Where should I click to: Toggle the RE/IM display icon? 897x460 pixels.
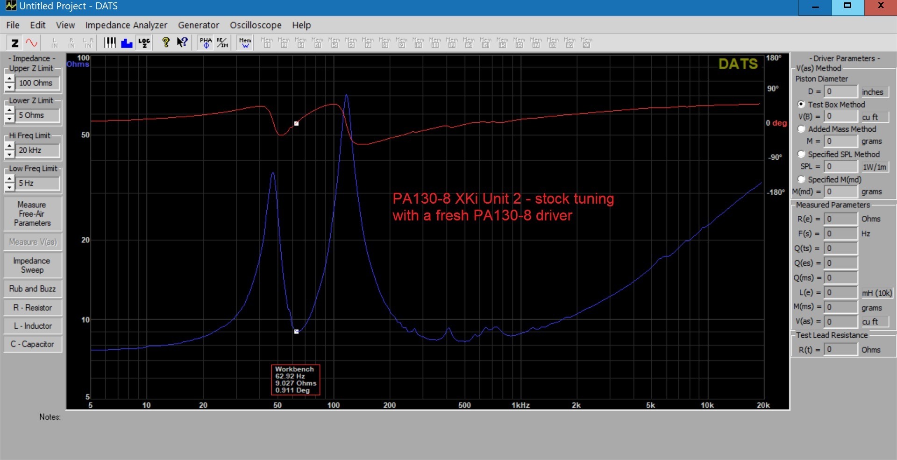[222, 43]
